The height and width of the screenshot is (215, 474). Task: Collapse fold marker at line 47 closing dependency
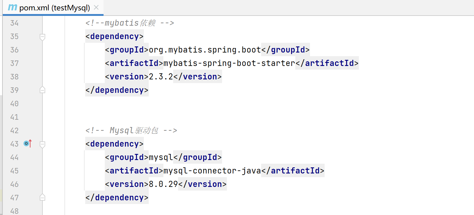click(42, 197)
